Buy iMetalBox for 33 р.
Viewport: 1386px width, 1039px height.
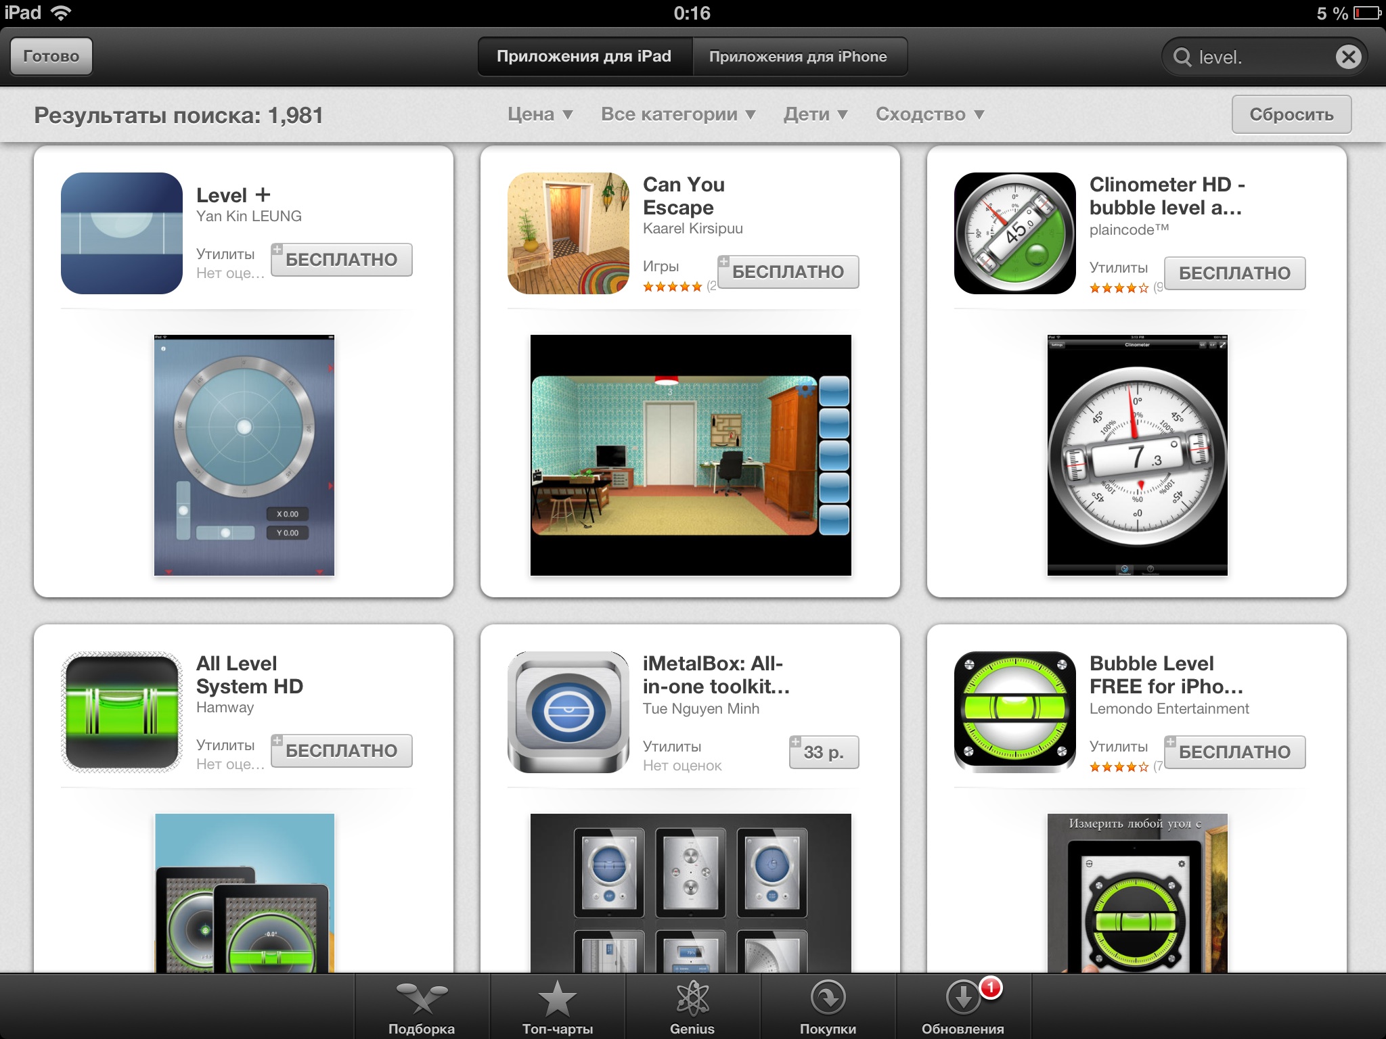[x=824, y=752]
